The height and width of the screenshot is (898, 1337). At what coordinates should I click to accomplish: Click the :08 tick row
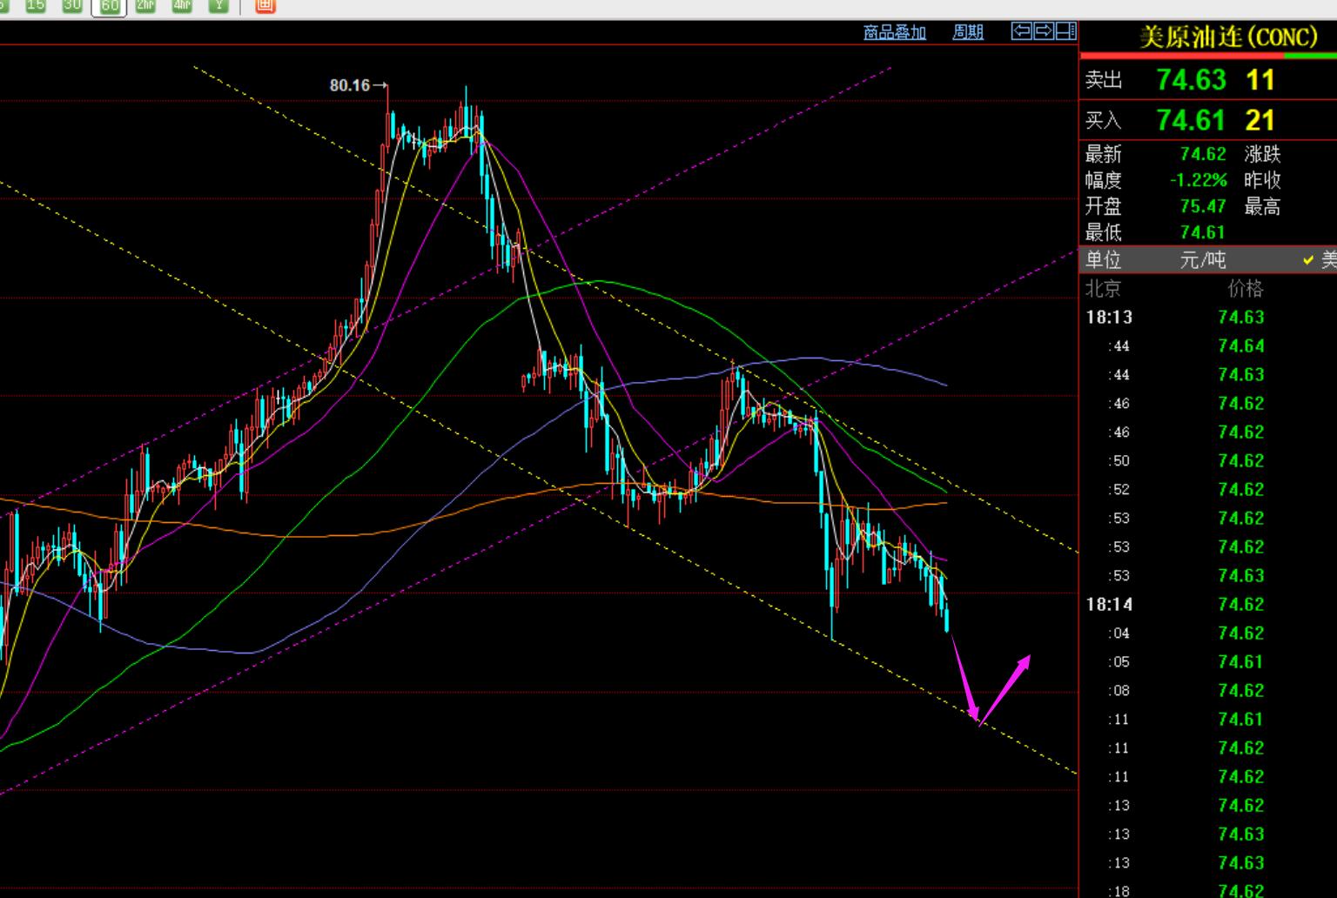click(x=1208, y=690)
